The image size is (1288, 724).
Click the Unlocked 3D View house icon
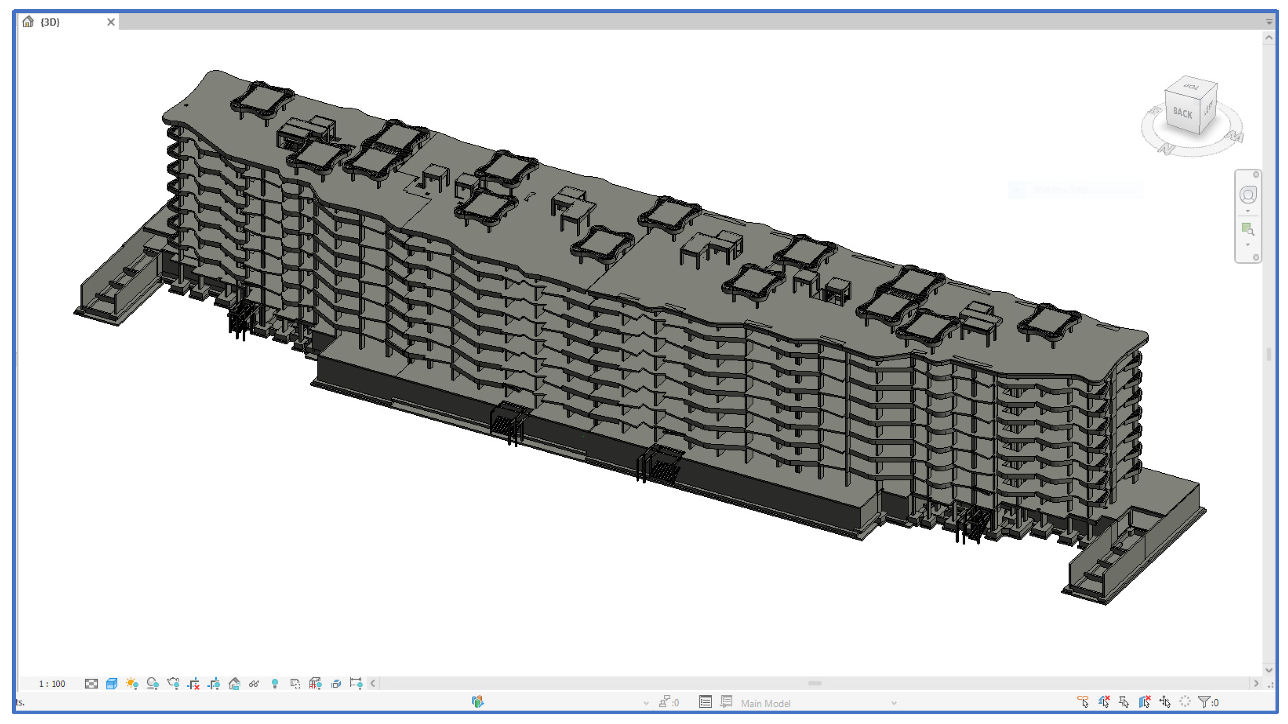(x=234, y=684)
